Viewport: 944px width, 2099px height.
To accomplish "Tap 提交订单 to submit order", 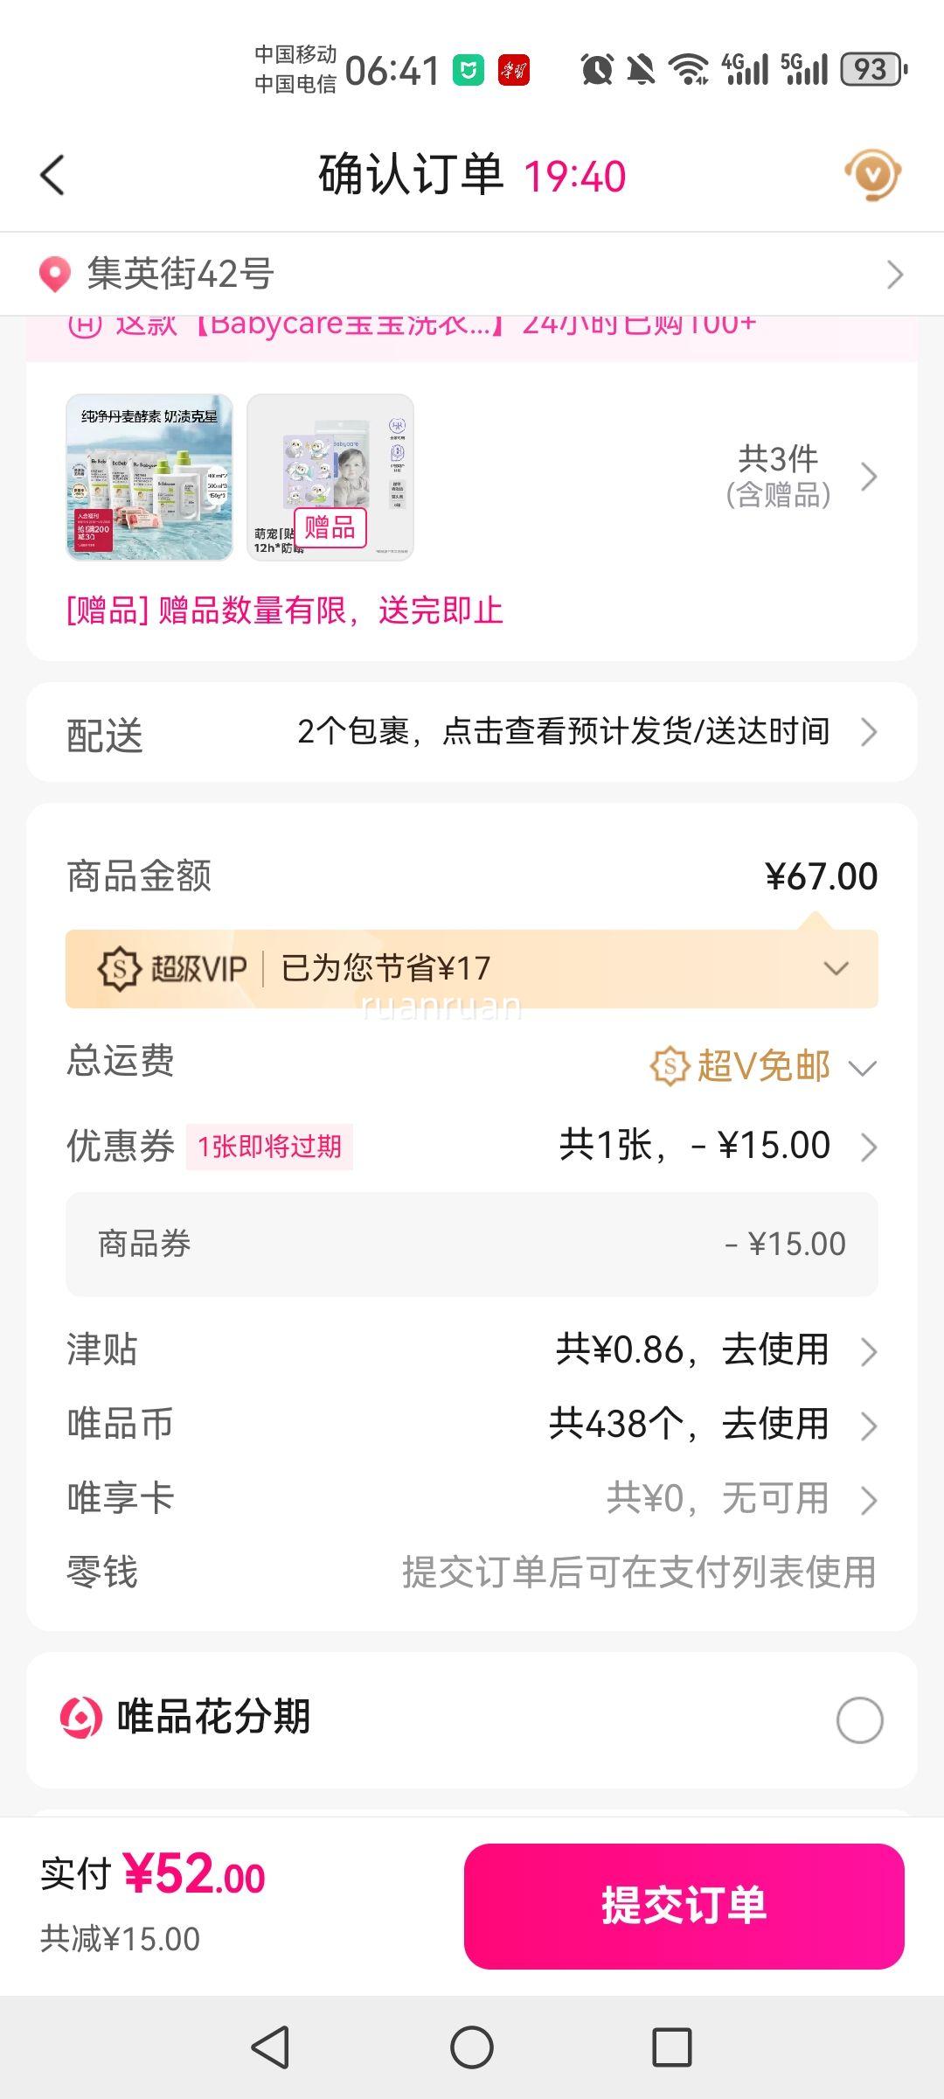I will tap(684, 1907).
